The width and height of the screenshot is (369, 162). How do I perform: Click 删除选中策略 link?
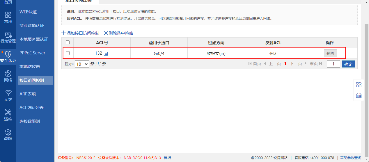click(121, 33)
